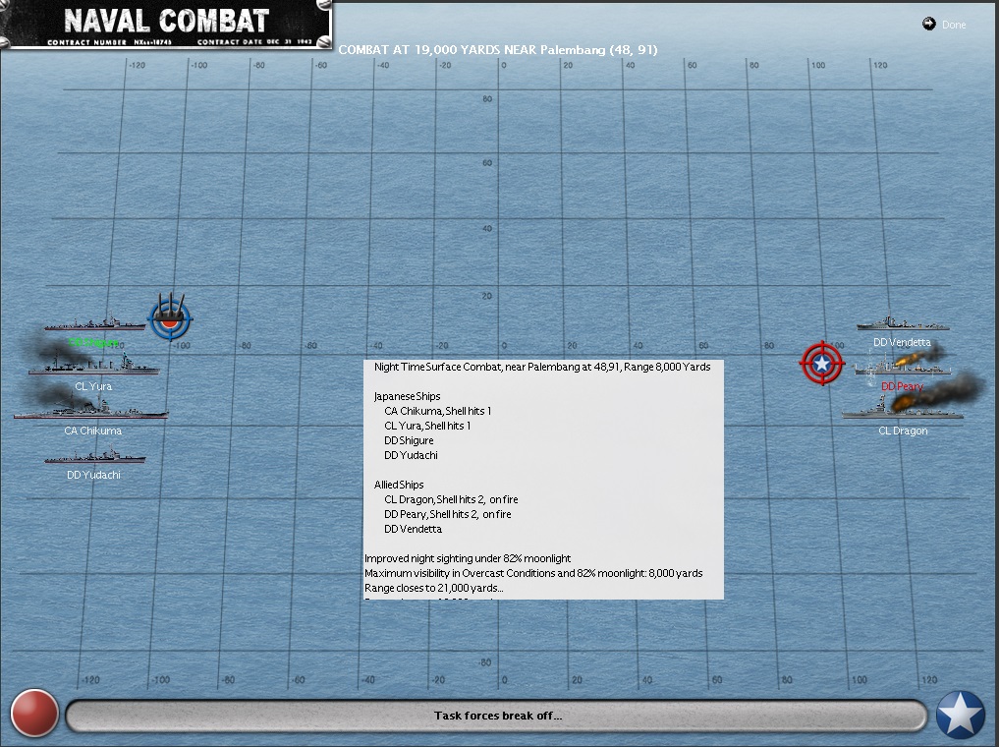Select the DD Vendetta ship sprite
The image size is (1000, 747).
coord(903,322)
